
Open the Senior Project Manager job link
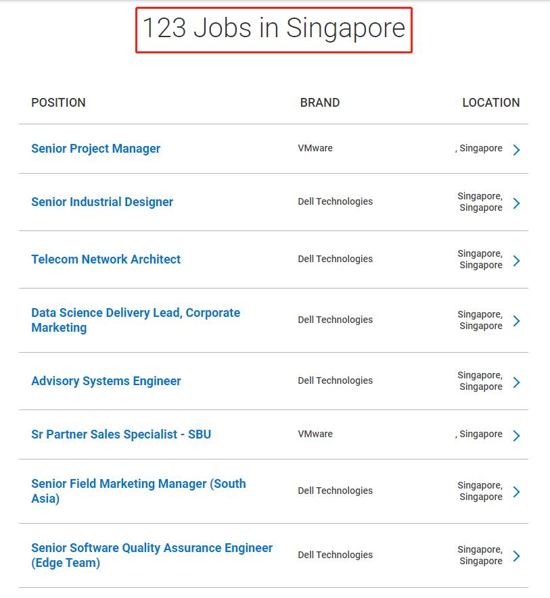click(95, 149)
